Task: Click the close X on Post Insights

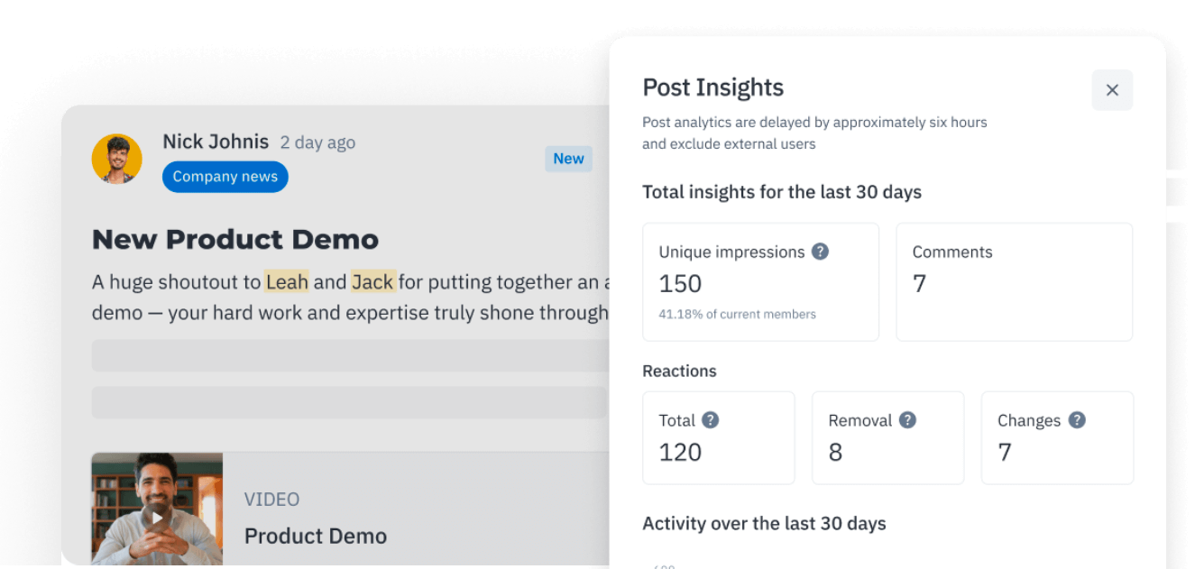Action: 1112,90
